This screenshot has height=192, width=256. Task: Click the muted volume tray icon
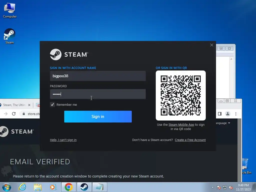click(231, 187)
